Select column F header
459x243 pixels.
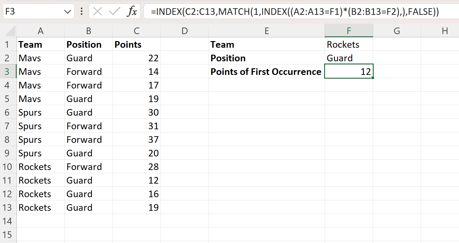point(349,31)
